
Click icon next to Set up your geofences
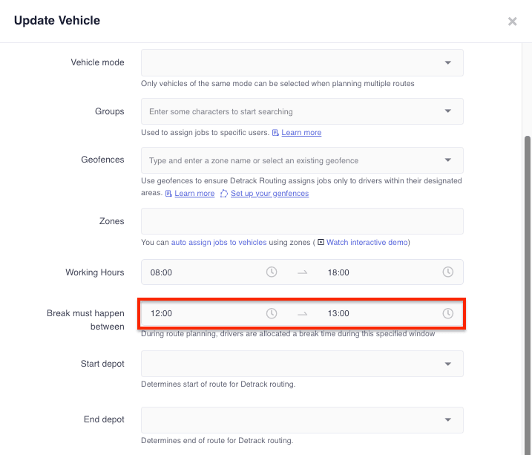[224, 194]
